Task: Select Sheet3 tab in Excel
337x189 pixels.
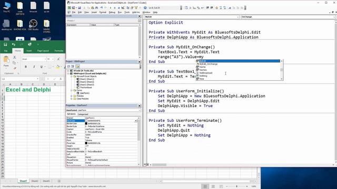Action: coord(46,181)
